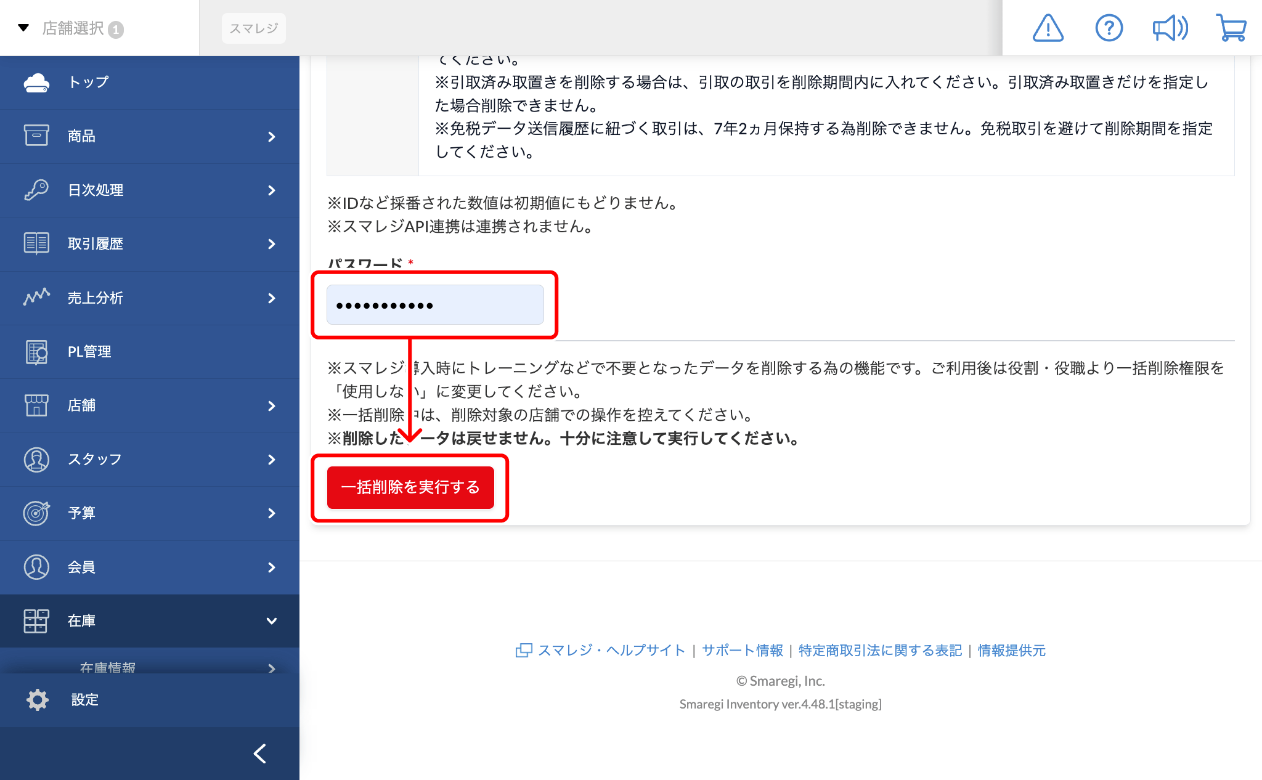
Task: Collapse the 在庫 section chevron
Action: pyautogui.click(x=272, y=621)
